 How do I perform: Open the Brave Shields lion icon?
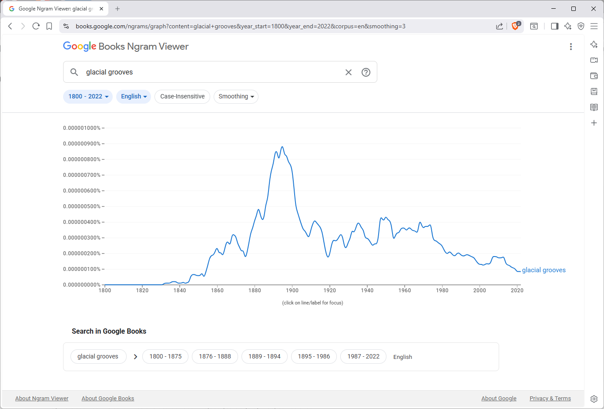pos(516,26)
